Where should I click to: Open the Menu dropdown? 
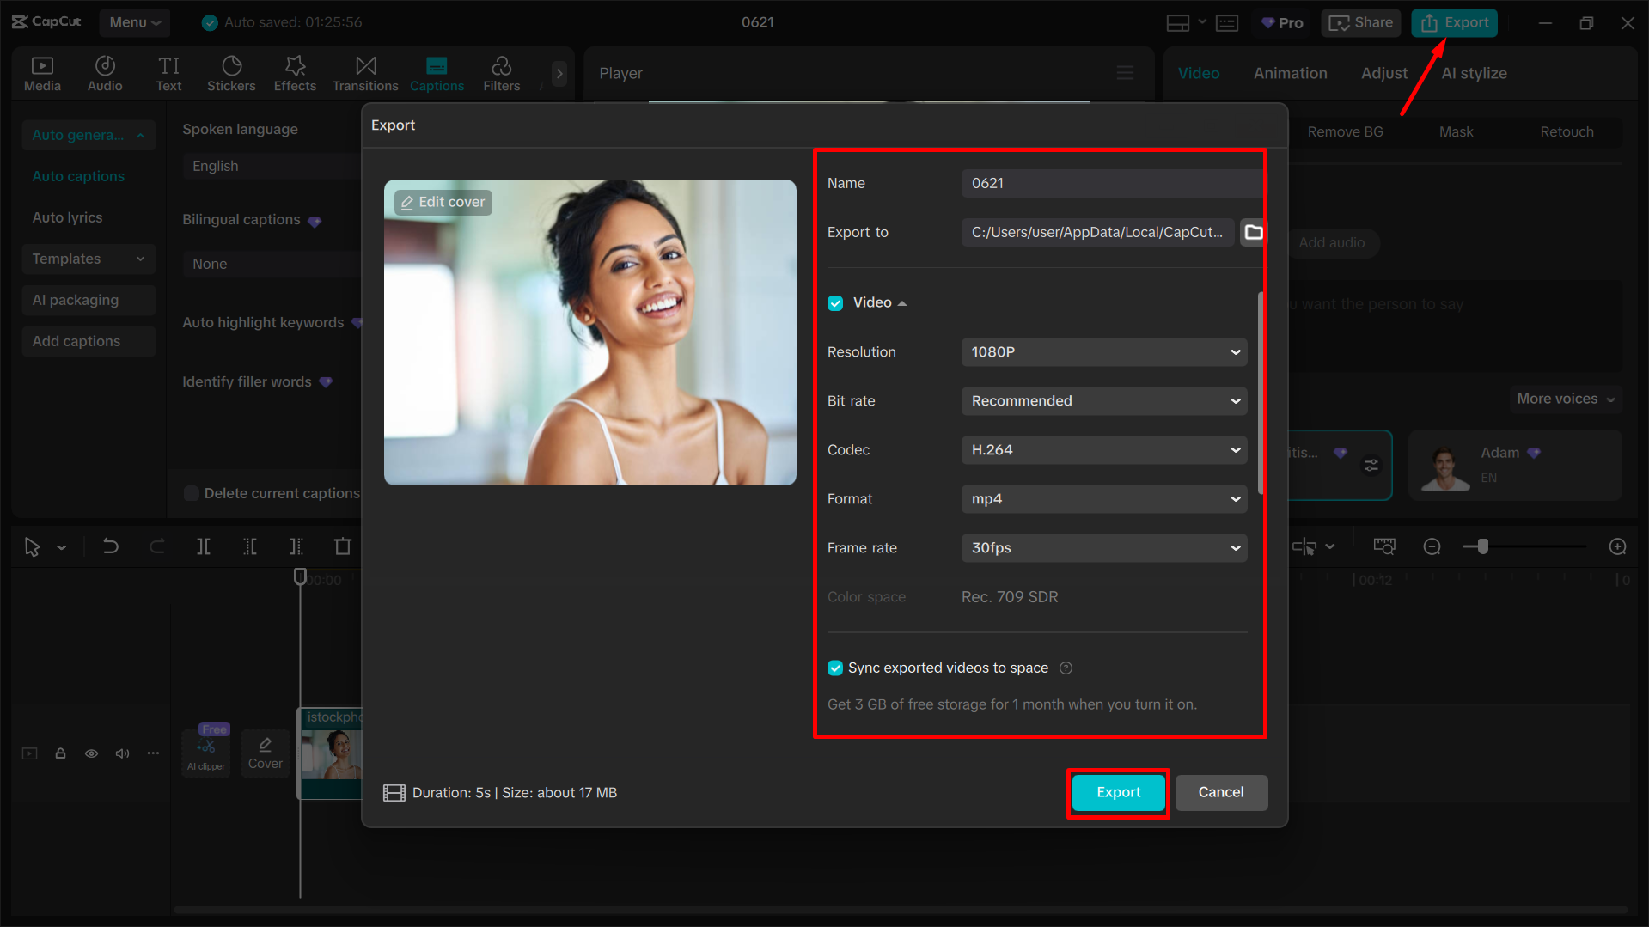point(135,22)
